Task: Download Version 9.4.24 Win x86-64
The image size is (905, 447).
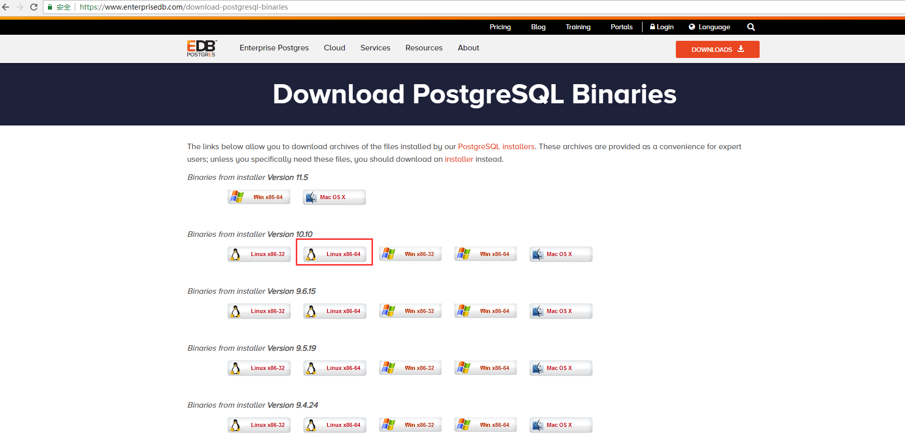Action: coord(485,425)
